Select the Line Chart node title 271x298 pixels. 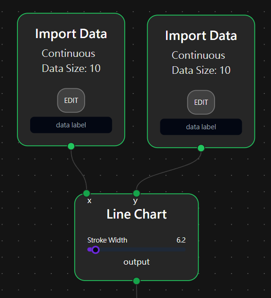click(136, 214)
